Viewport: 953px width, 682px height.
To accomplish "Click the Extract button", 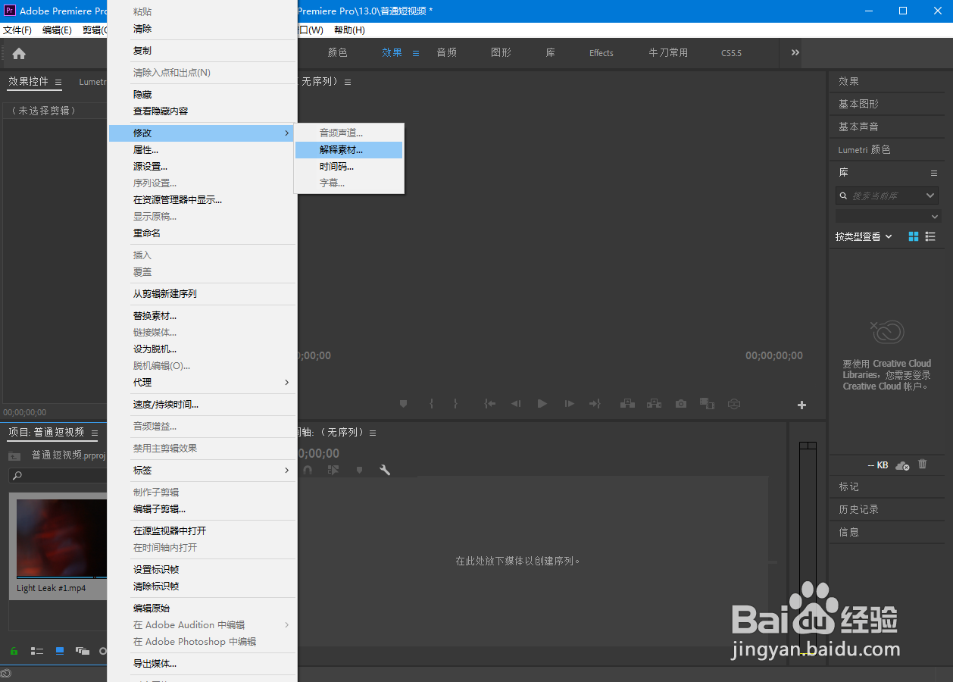I will [x=655, y=404].
